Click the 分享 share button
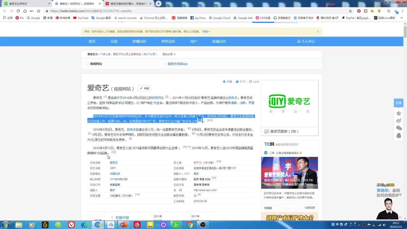 point(399,103)
